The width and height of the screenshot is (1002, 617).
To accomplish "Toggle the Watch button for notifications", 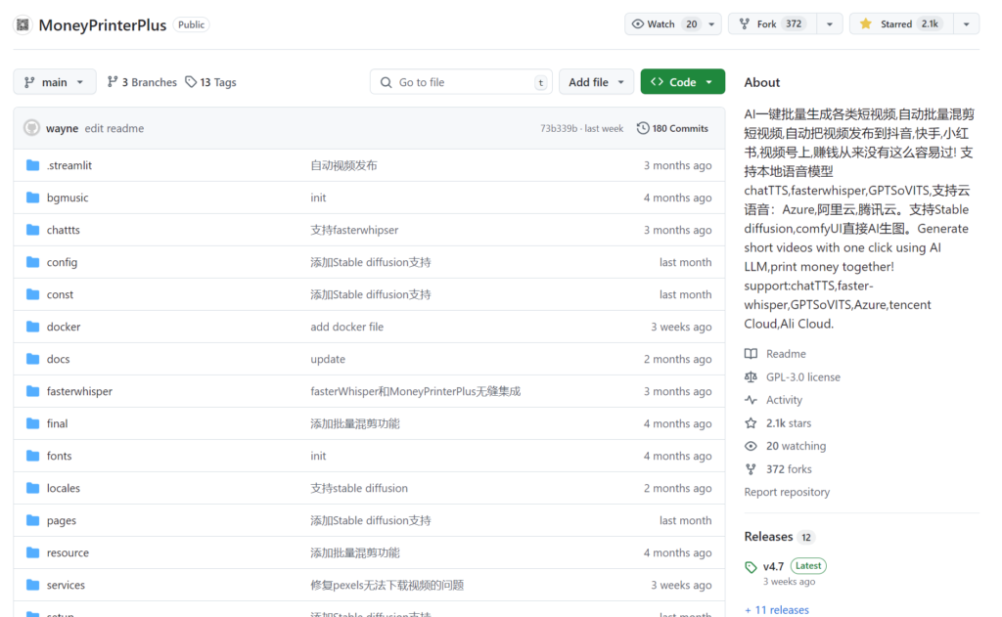I will pos(661,24).
